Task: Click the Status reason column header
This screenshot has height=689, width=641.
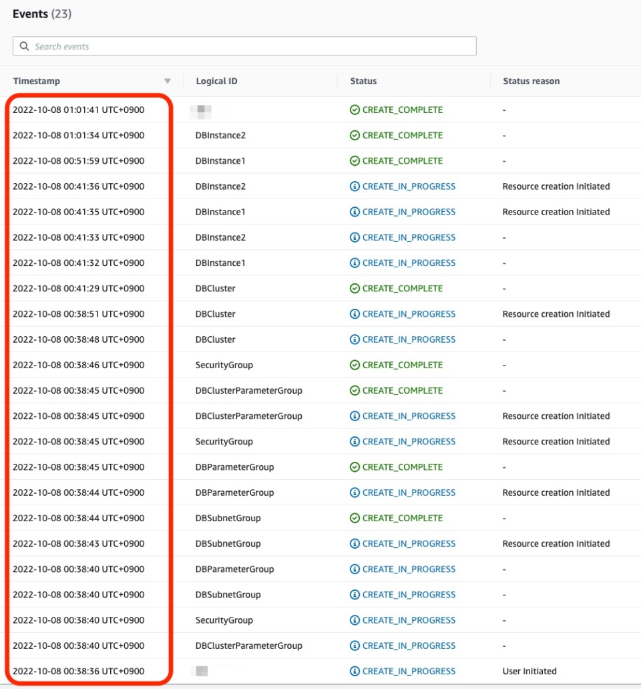Action: [531, 80]
